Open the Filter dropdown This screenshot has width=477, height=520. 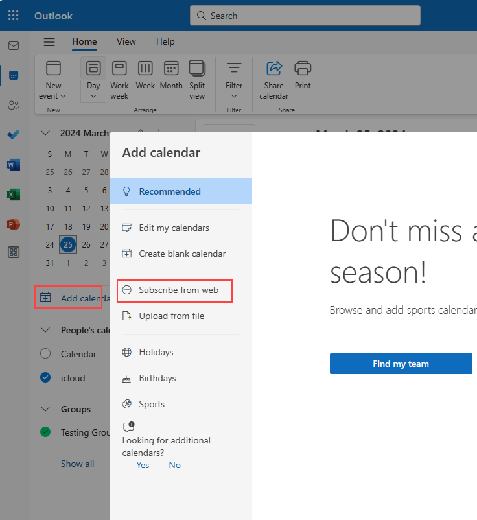(x=234, y=80)
